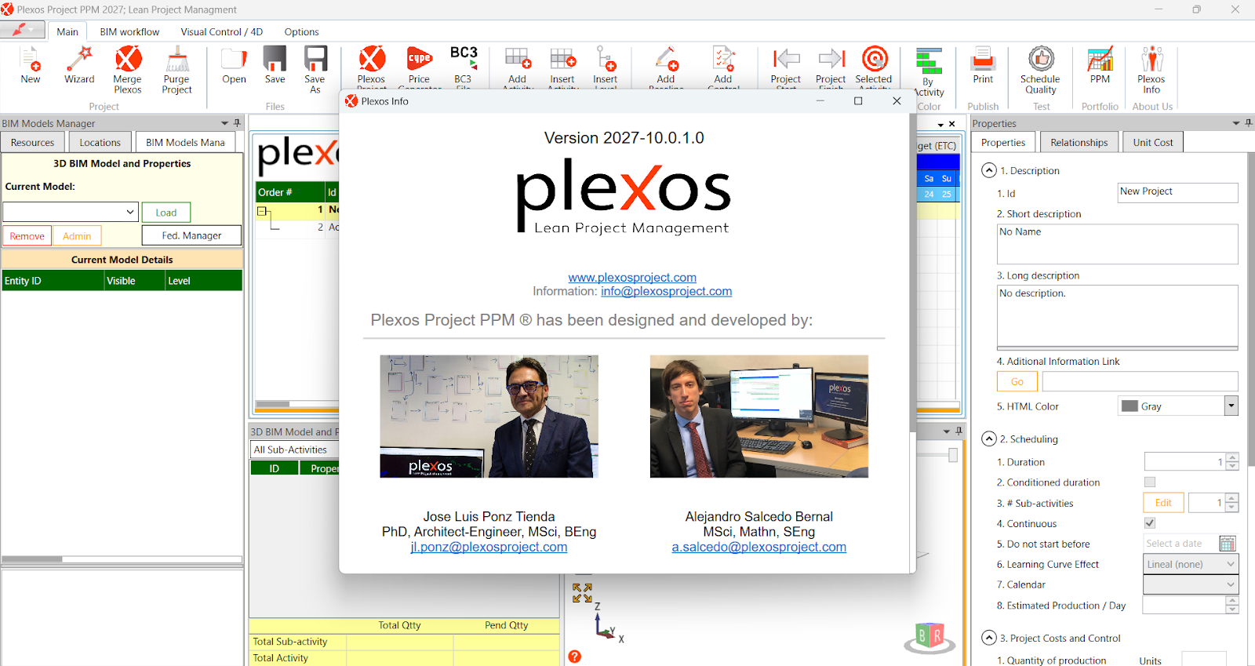The image size is (1255, 666).
Task: Click the Purge Project broom icon
Action: pyautogui.click(x=177, y=59)
